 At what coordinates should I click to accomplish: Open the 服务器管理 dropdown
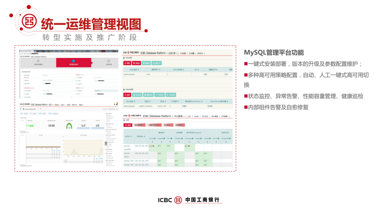point(139,125)
